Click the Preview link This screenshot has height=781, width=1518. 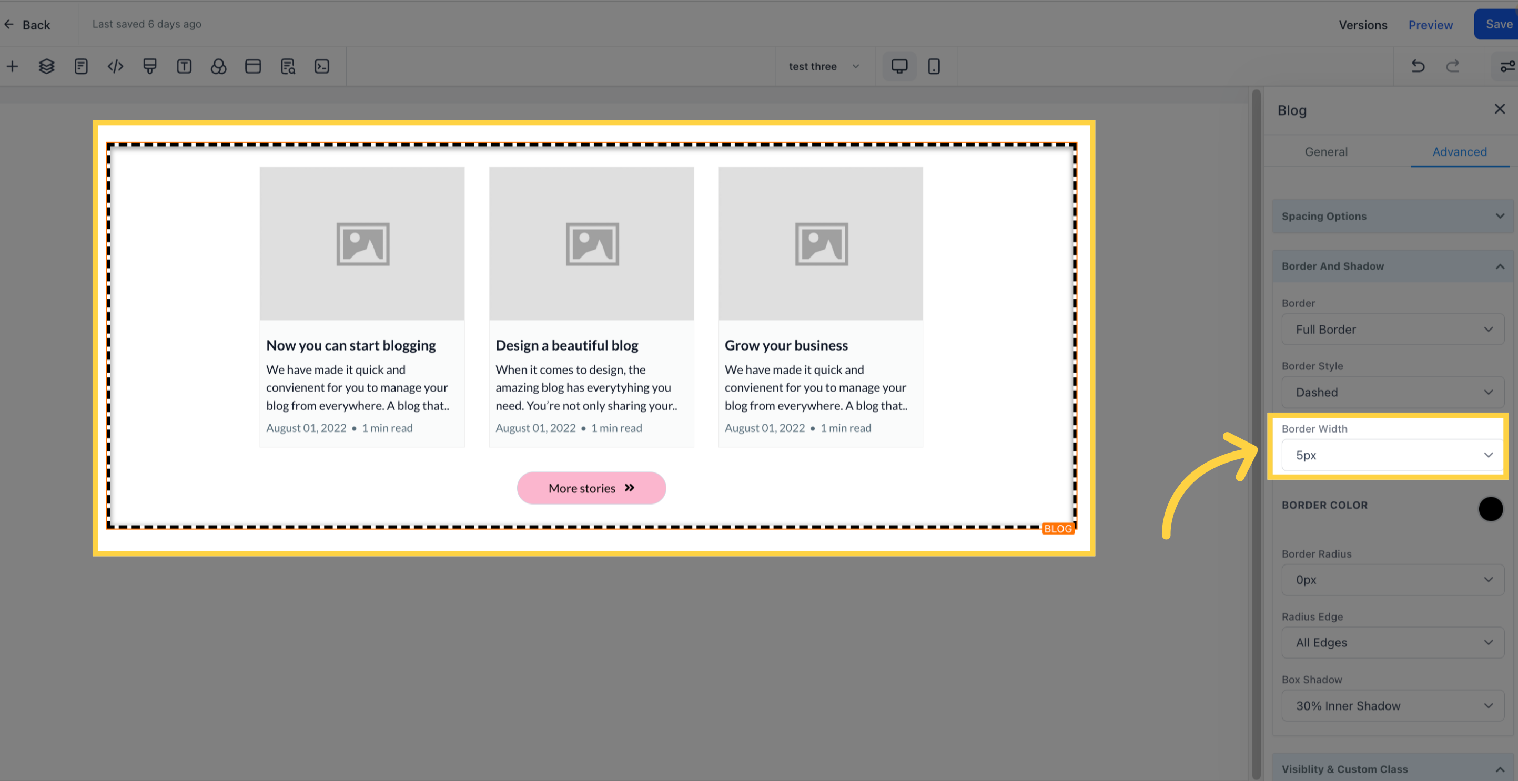click(x=1430, y=25)
